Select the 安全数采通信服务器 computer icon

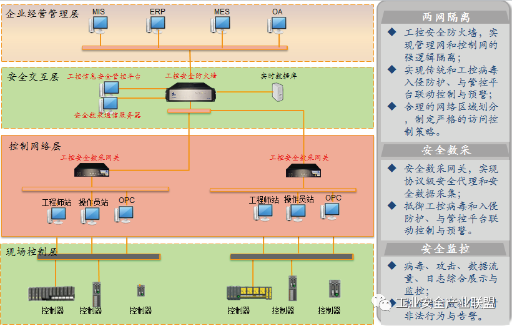pyautogui.click(x=109, y=103)
